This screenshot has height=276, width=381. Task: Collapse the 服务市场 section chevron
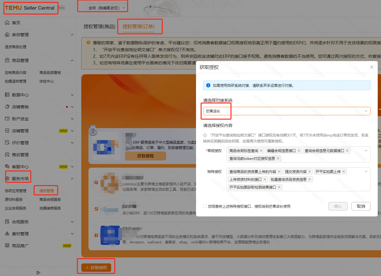(x=72, y=179)
